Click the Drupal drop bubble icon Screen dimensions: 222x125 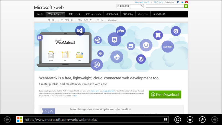pyautogui.click(x=117, y=57)
